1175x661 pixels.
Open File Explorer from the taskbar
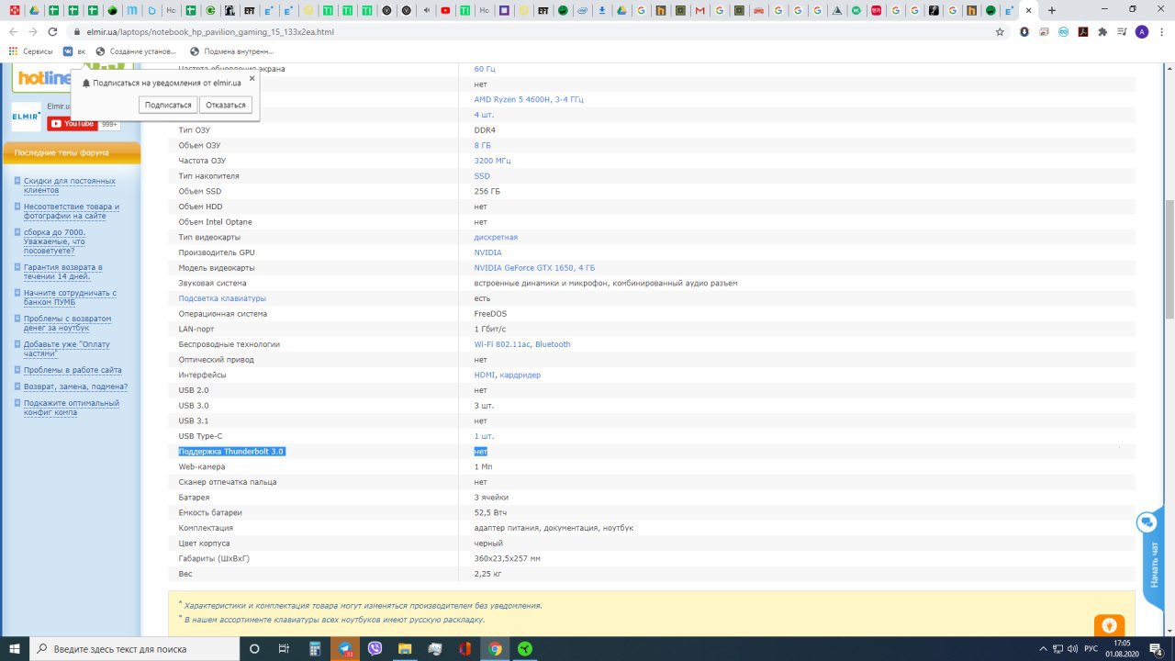[405, 649]
